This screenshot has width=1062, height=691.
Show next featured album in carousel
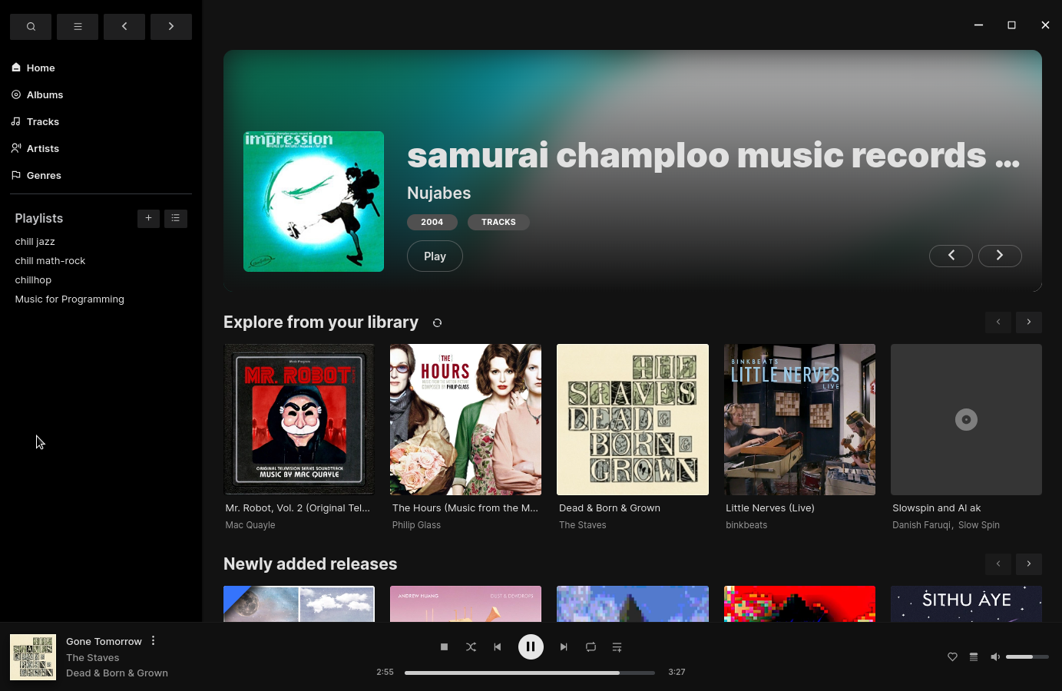coord(1000,256)
